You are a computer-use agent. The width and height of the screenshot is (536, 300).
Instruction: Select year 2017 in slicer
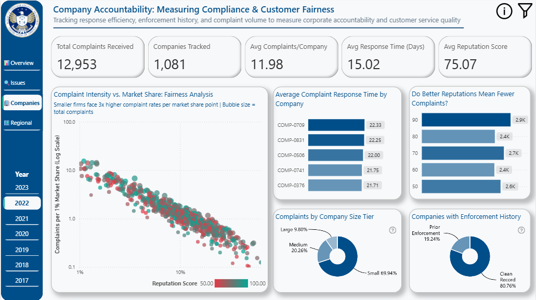pyautogui.click(x=22, y=280)
